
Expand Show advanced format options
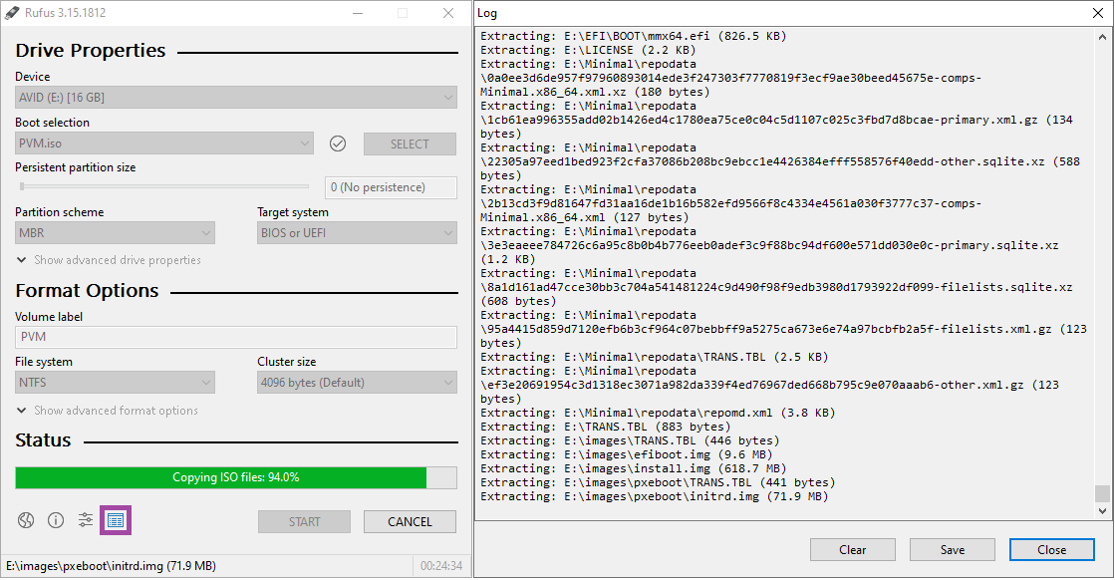[108, 411]
